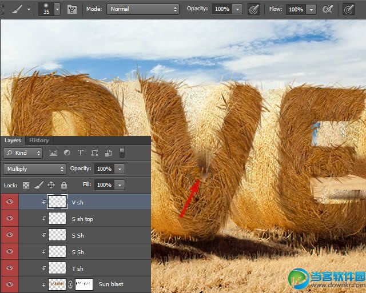Open the Multiply blend mode dropdown
This screenshot has height=293, width=366.
[34, 169]
